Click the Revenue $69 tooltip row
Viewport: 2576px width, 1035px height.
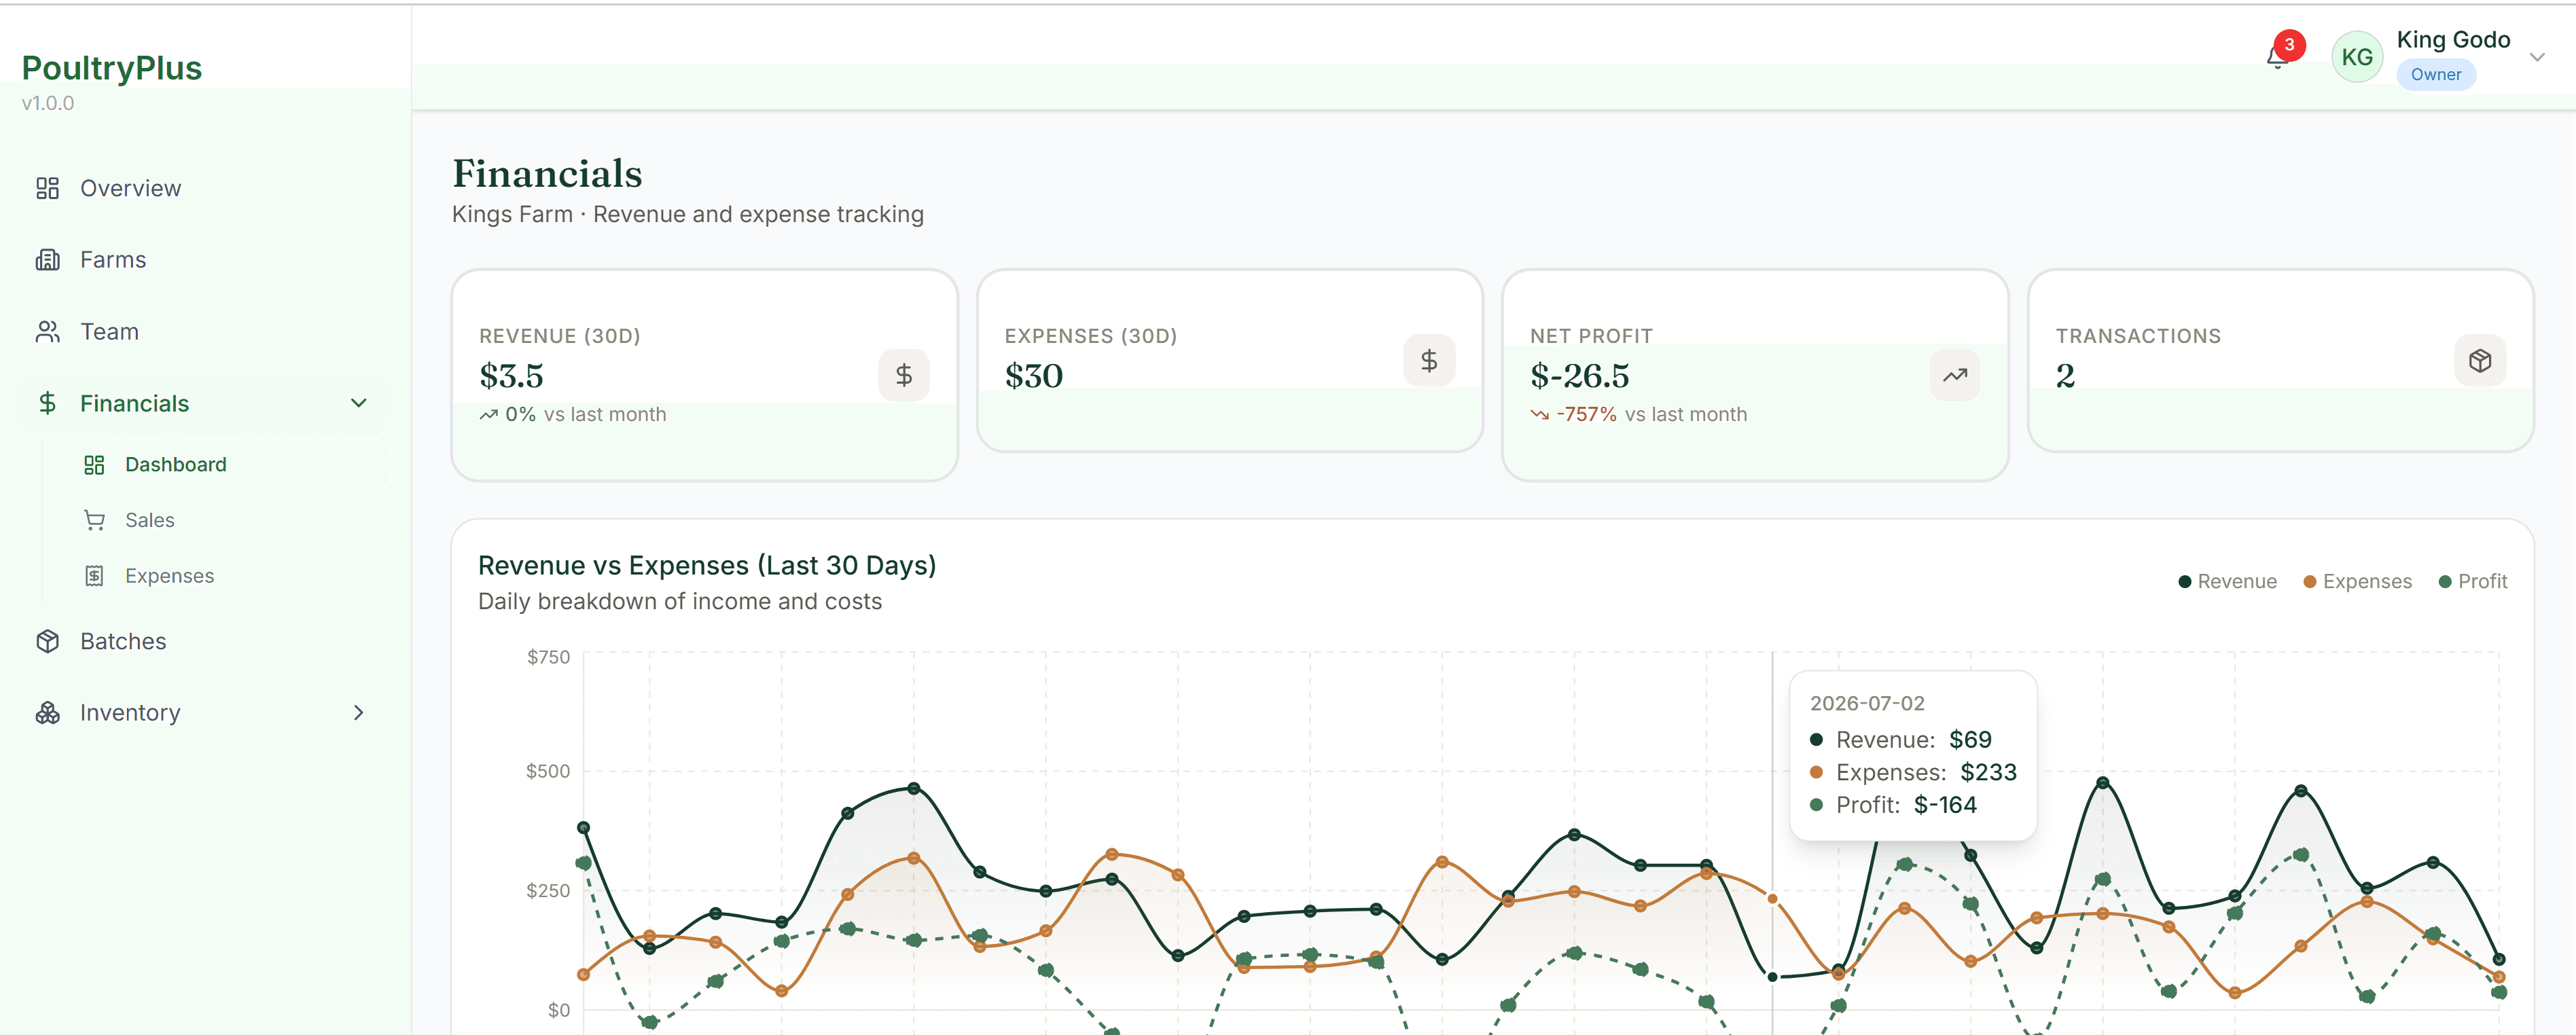click(x=1901, y=740)
